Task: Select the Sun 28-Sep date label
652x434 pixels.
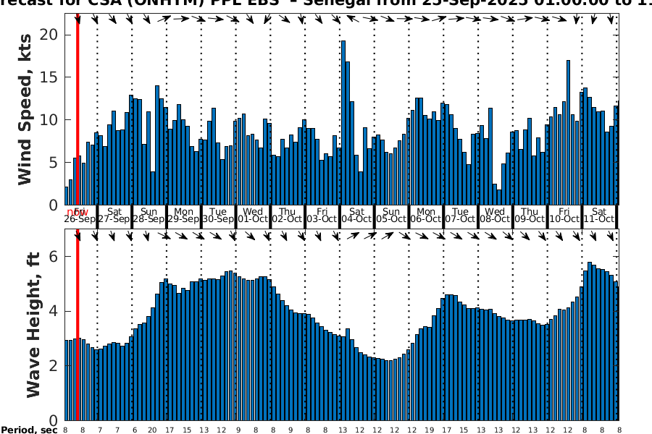Action: (x=149, y=216)
